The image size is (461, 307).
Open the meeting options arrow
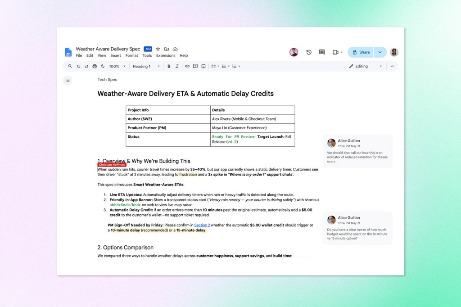pos(342,52)
